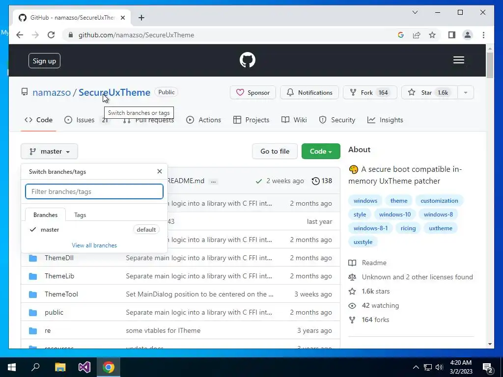Open the Star list dropdown arrow

pos(466,93)
